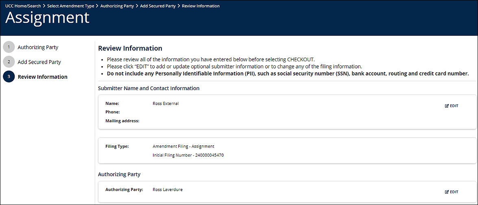Click the step 1 circle icon
The height and width of the screenshot is (205, 478).
pyautogui.click(x=9, y=47)
